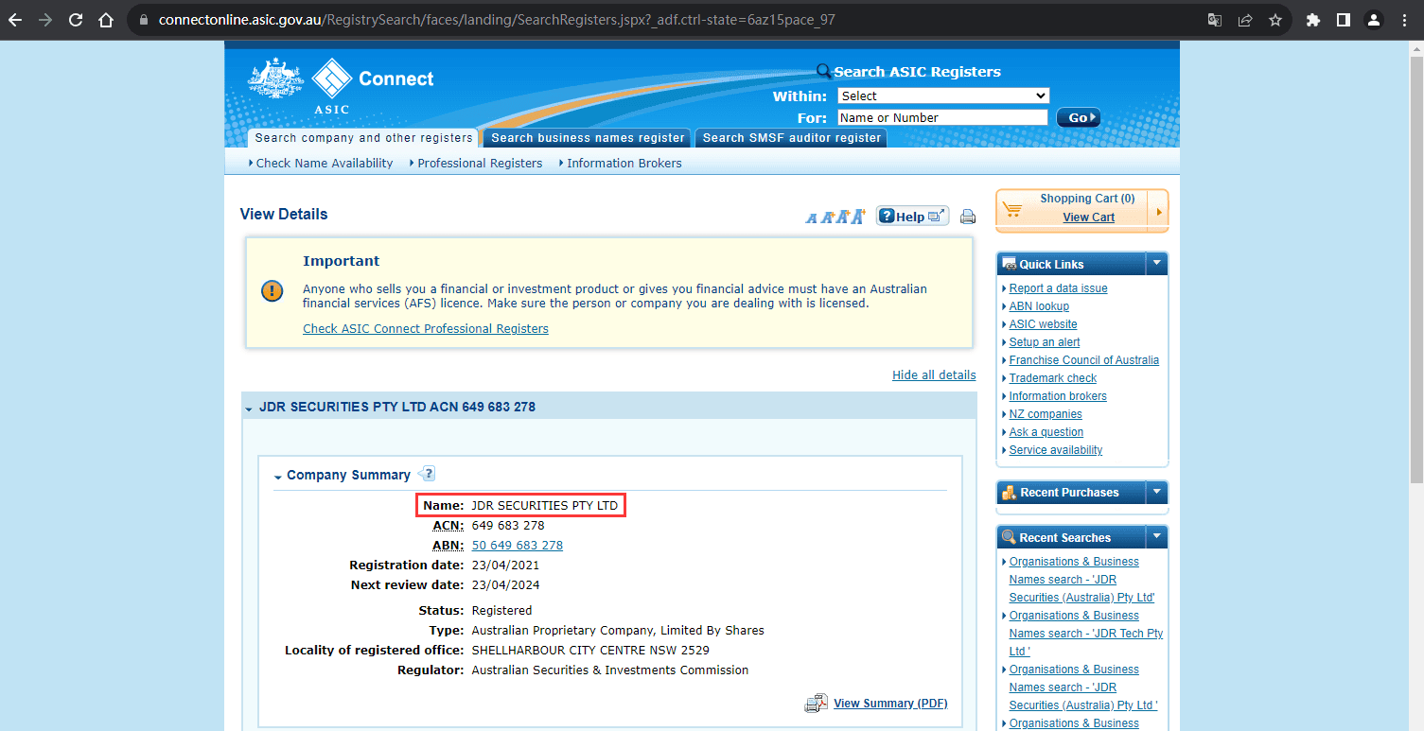The width and height of the screenshot is (1424, 731).
Task: Click the View Summary PDF document icon
Action: coord(817,704)
